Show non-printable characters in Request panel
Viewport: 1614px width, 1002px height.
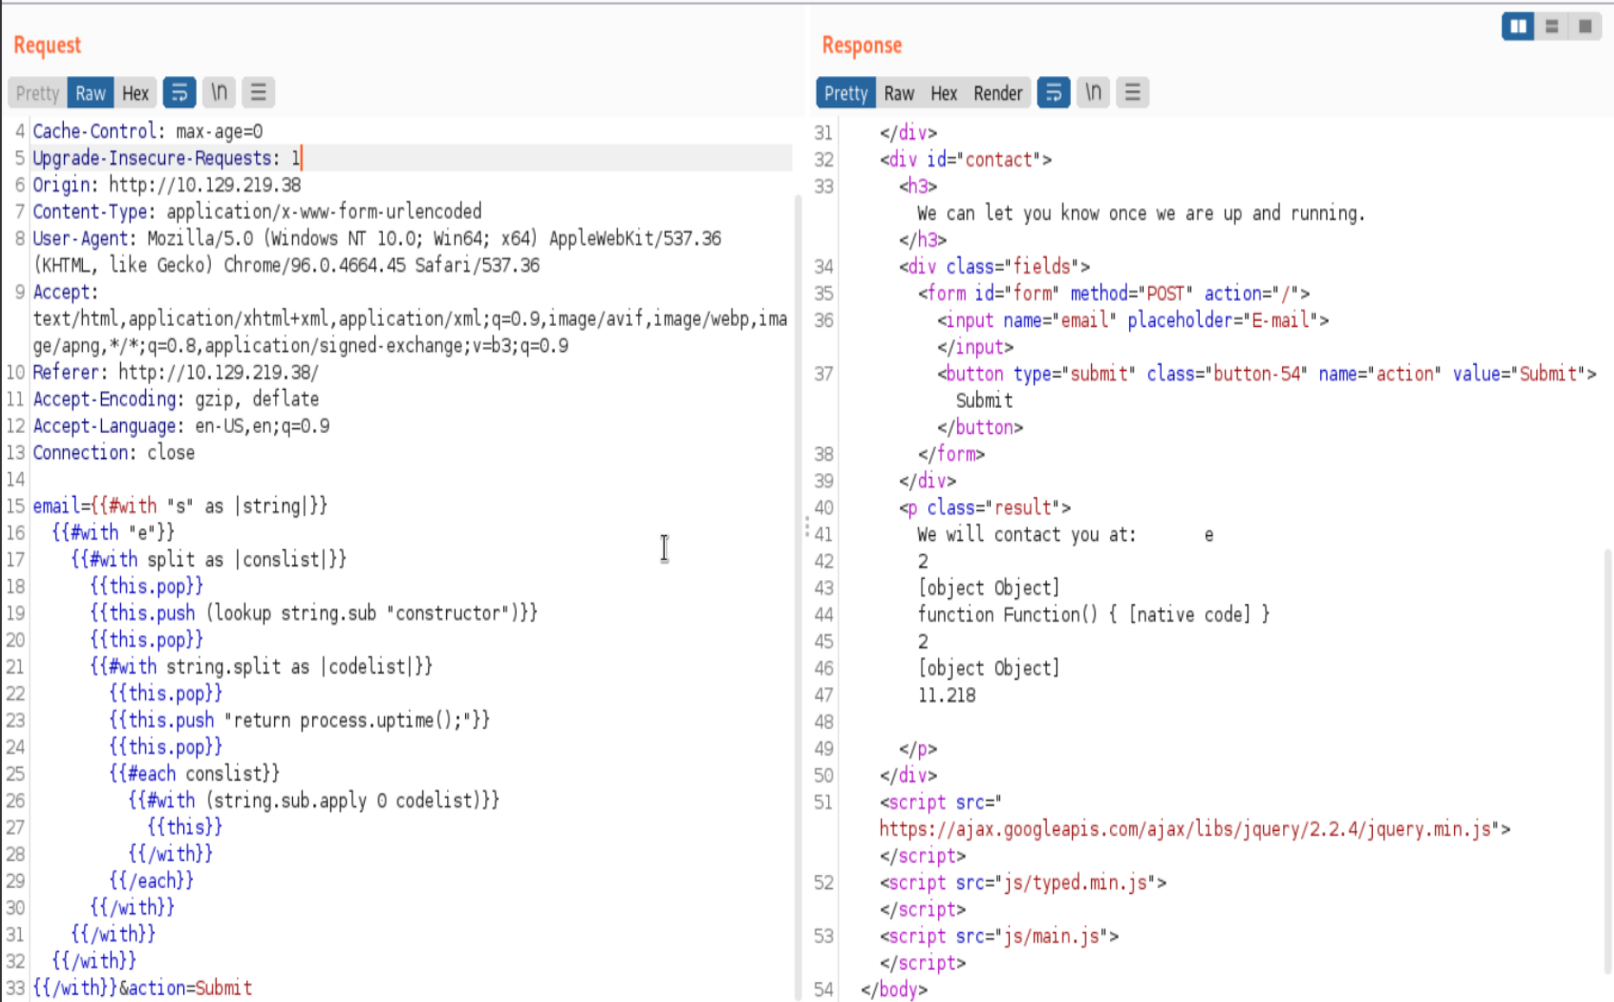(x=219, y=93)
